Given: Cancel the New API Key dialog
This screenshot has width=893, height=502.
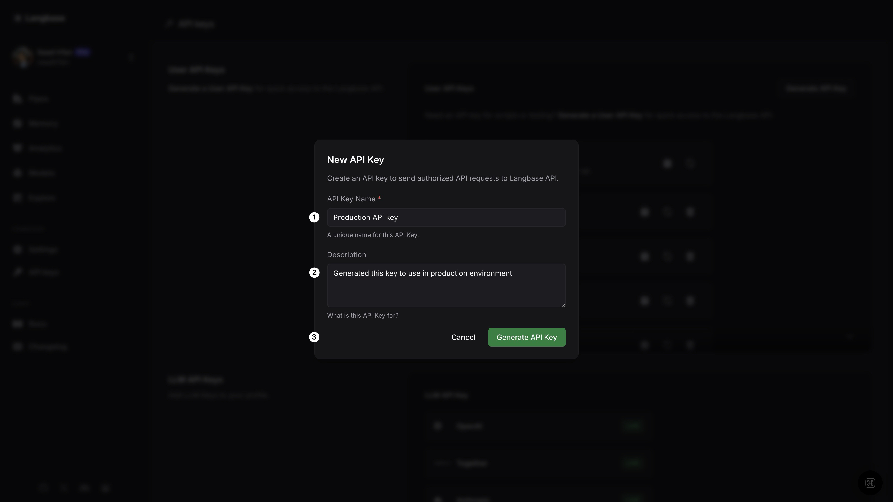Looking at the screenshot, I should tap(463, 338).
